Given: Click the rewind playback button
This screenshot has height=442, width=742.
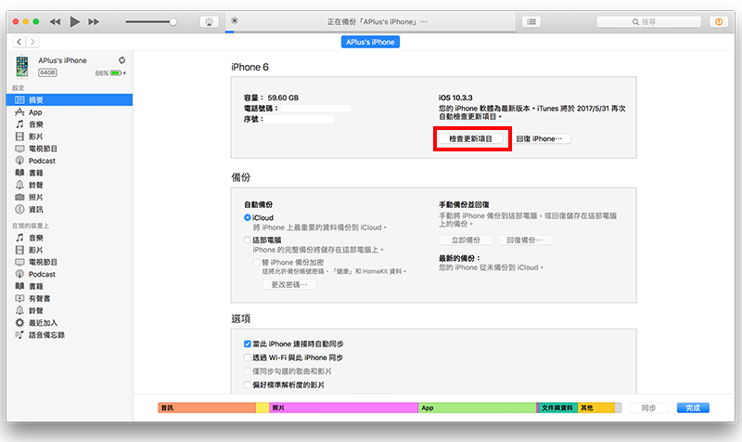Looking at the screenshot, I should (55, 21).
